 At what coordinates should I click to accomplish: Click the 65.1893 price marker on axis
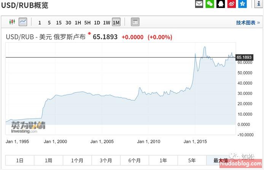(244, 58)
